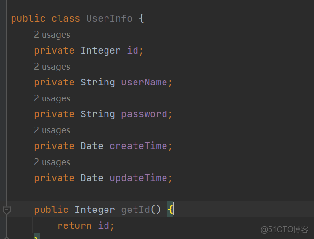
Task: Click Integer type in id field declaration
Action: pos(101,50)
